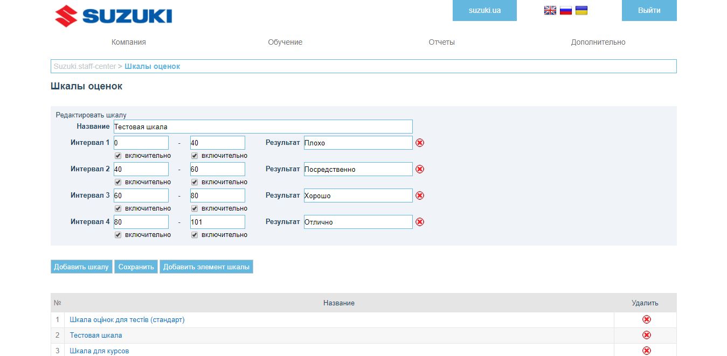The width and height of the screenshot is (727, 356).
Task: Click the 'Название' scale name field
Action: (262, 127)
